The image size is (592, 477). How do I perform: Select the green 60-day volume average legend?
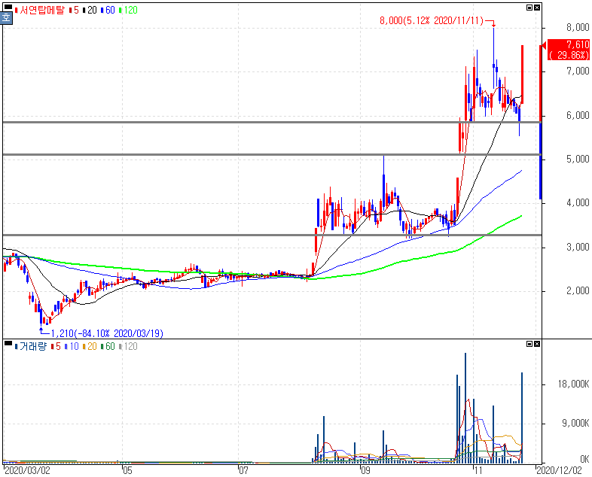click(108, 346)
